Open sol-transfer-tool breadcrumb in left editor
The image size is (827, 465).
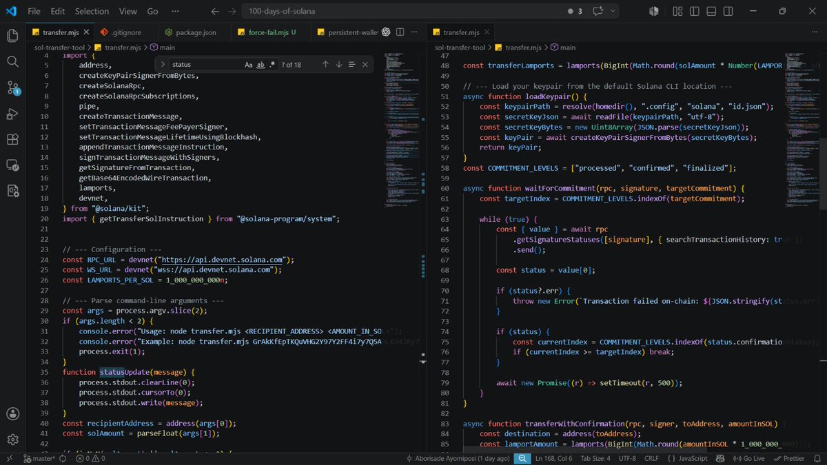[x=58, y=48]
